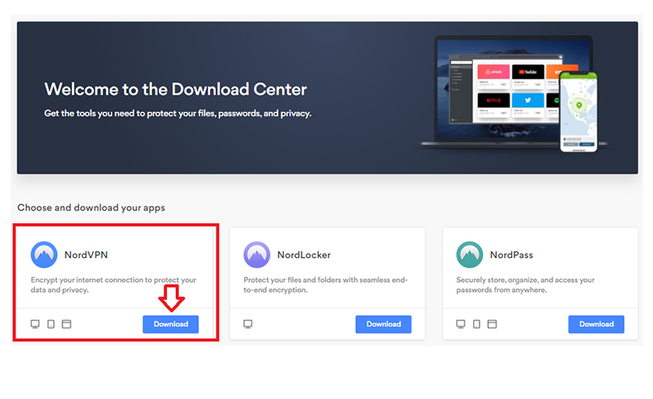This screenshot has height=399, width=653.
Task: Open the NordLocker card title
Action: click(x=304, y=255)
